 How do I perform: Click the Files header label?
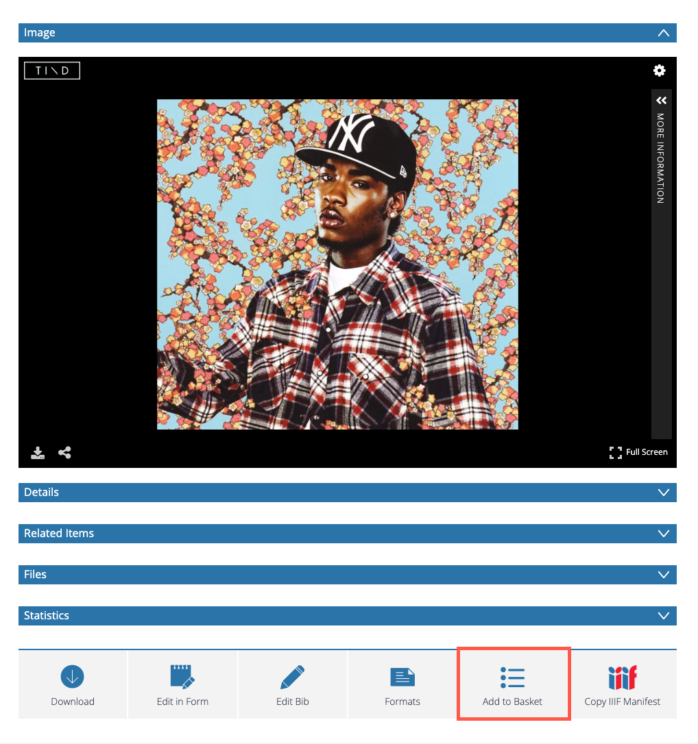point(35,575)
